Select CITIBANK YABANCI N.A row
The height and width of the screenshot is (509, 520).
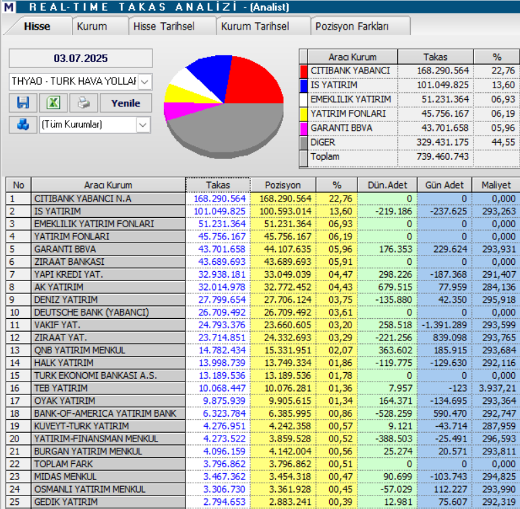click(263, 199)
